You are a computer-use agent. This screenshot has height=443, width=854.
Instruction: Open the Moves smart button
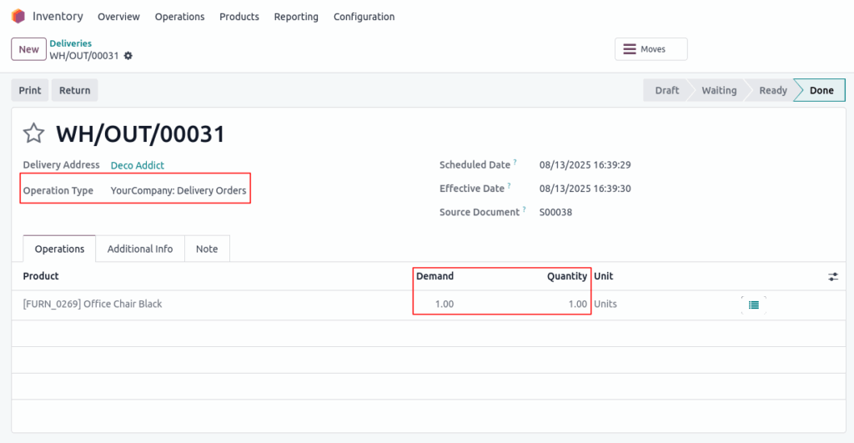pos(651,49)
